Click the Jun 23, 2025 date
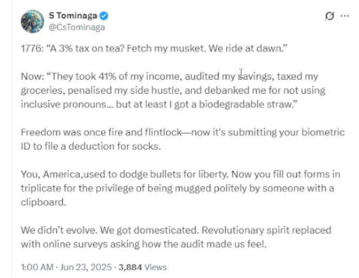This screenshot has height=278, width=359. tap(86, 267)
